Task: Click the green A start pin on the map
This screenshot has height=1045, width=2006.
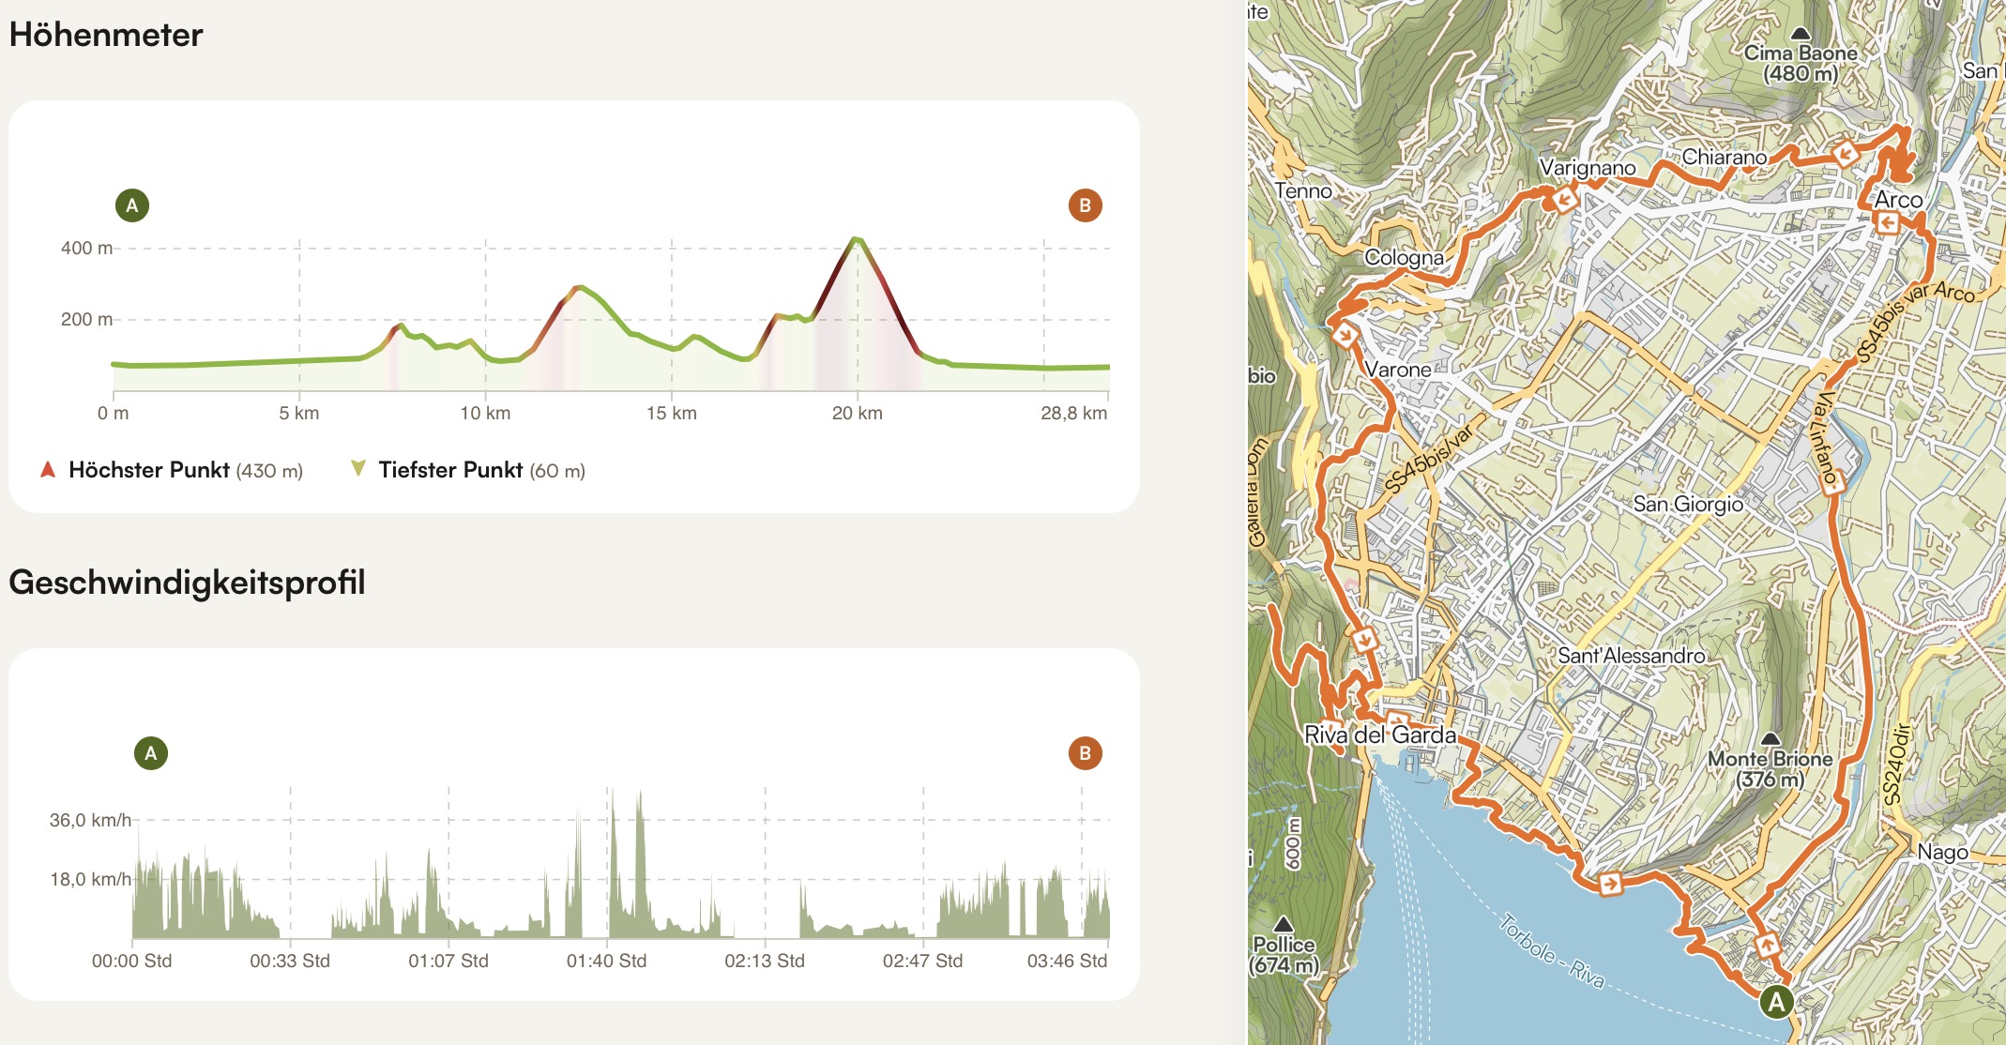Action: click(1775, 1002)
